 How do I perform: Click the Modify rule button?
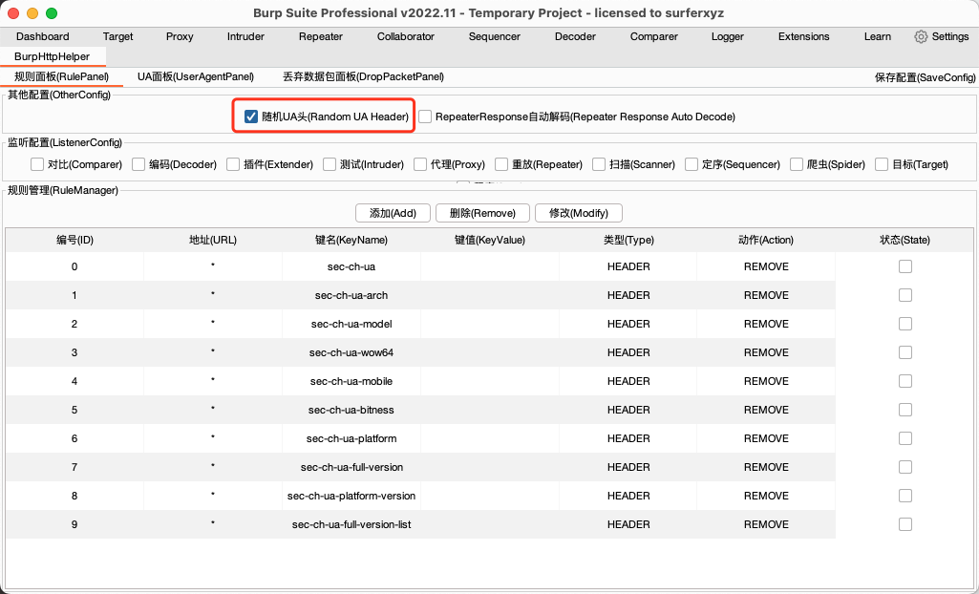click(x=579, y=213)
